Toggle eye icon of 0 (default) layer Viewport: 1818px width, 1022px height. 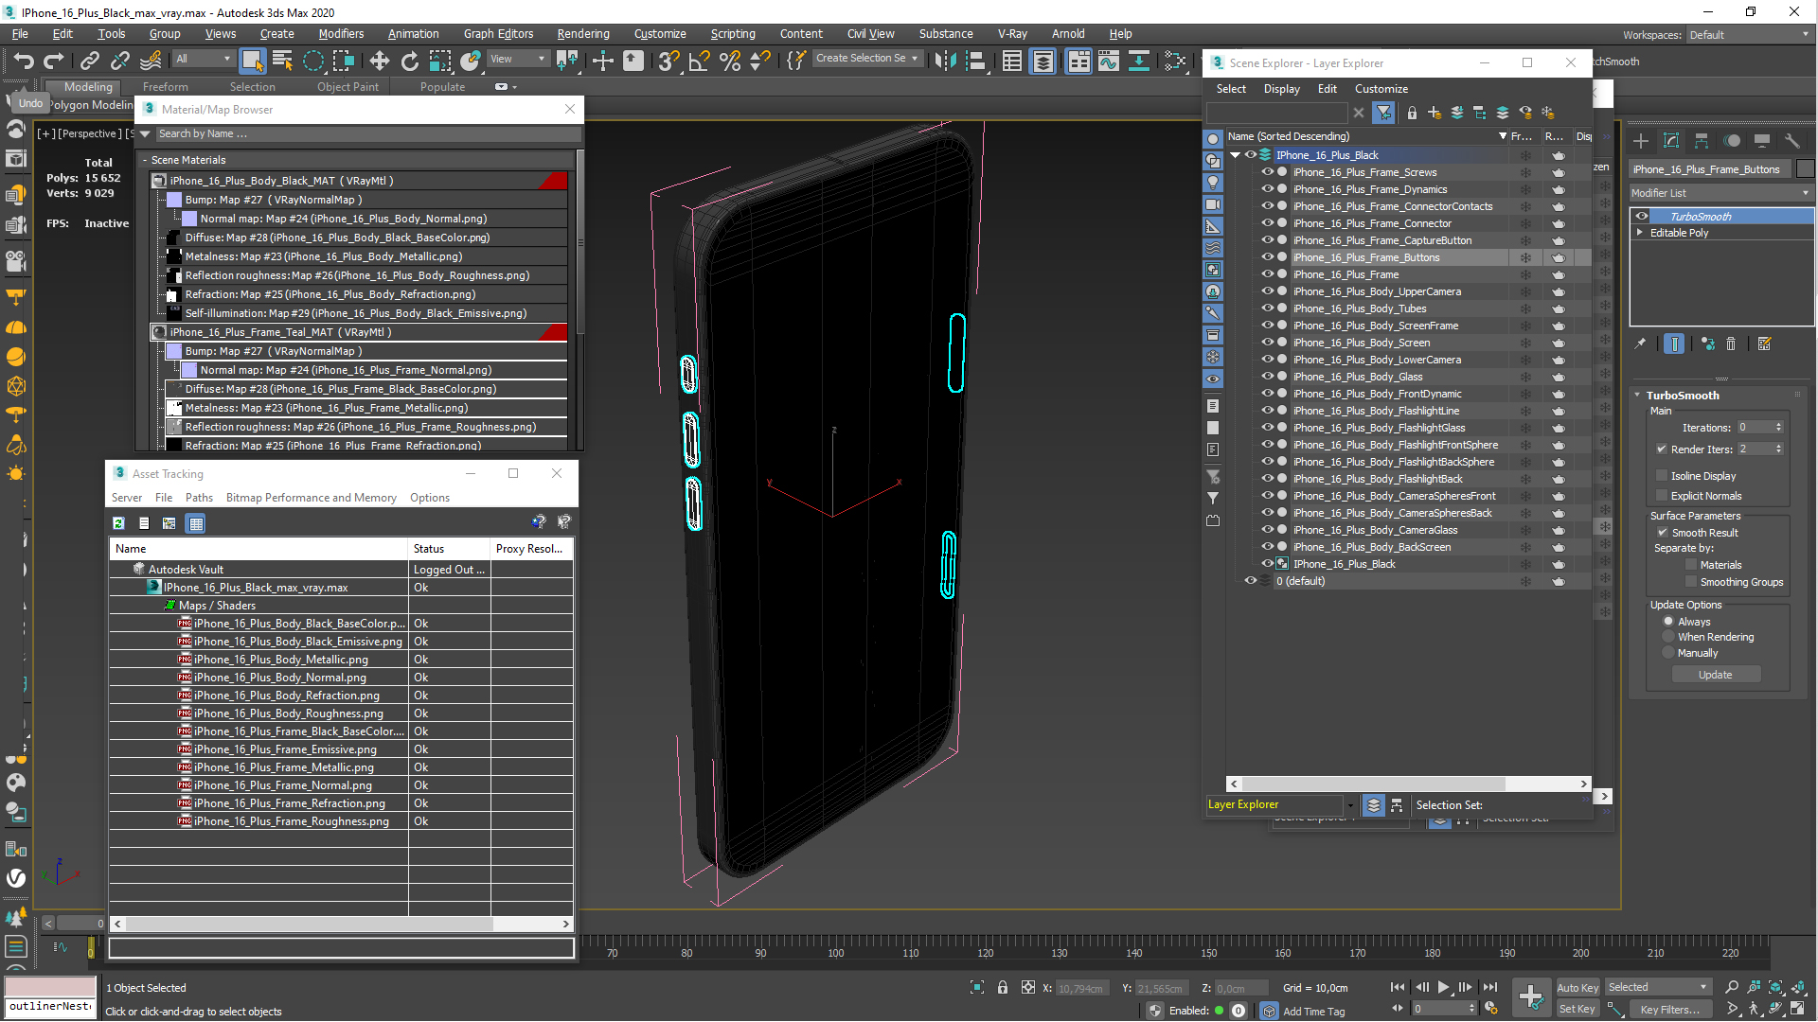(1250, 581)
